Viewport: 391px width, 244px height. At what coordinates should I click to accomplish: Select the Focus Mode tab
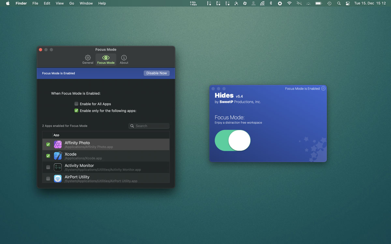tap(106, 60)
